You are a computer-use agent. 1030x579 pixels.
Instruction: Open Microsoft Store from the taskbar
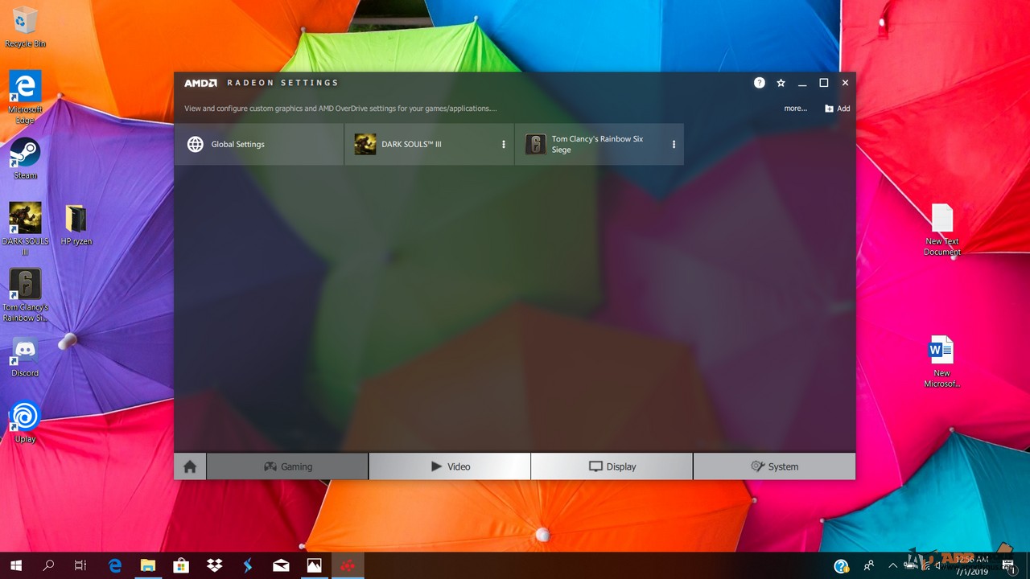[181, 565]
